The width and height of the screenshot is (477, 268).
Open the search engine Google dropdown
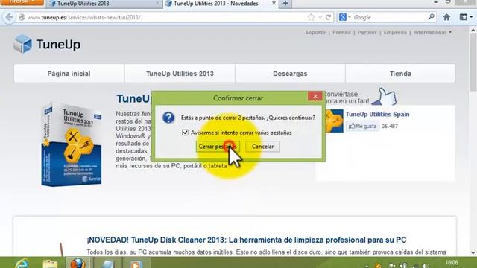[344, 17]
